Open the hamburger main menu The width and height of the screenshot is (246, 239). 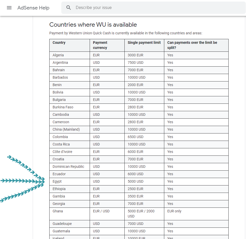9,7
